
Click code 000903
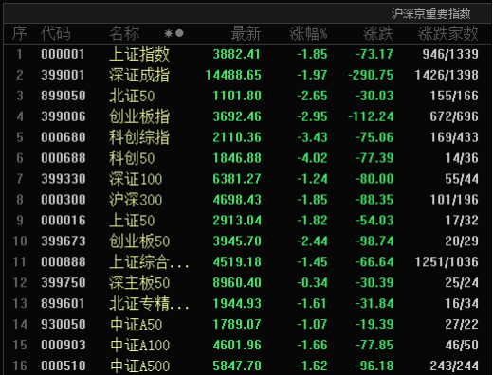pos(64,345)
